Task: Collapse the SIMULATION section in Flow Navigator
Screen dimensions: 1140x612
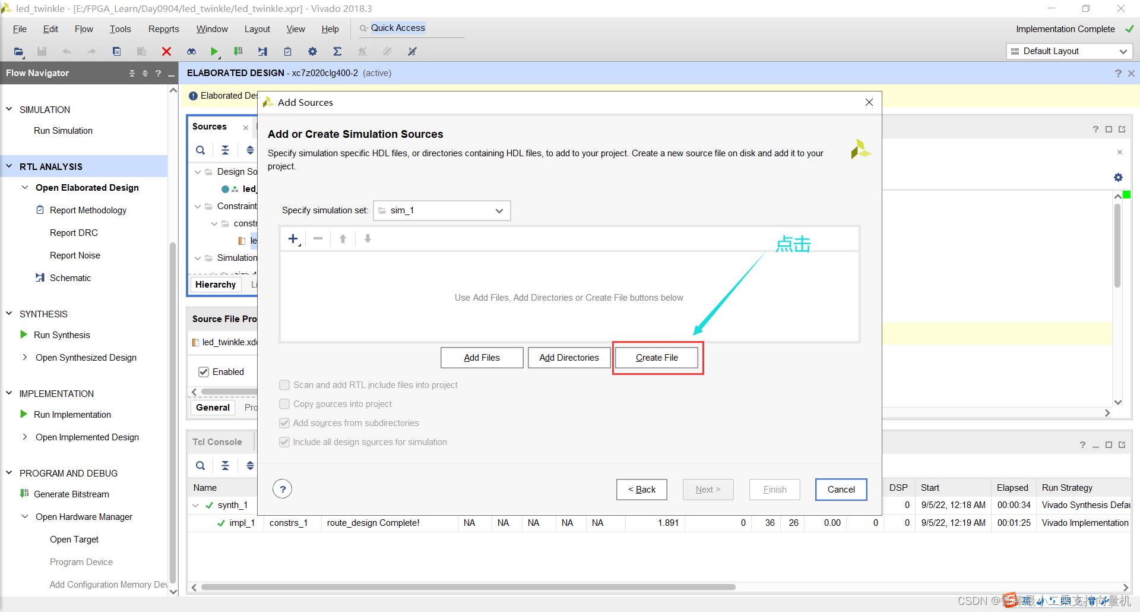Action: pos(9,109)
